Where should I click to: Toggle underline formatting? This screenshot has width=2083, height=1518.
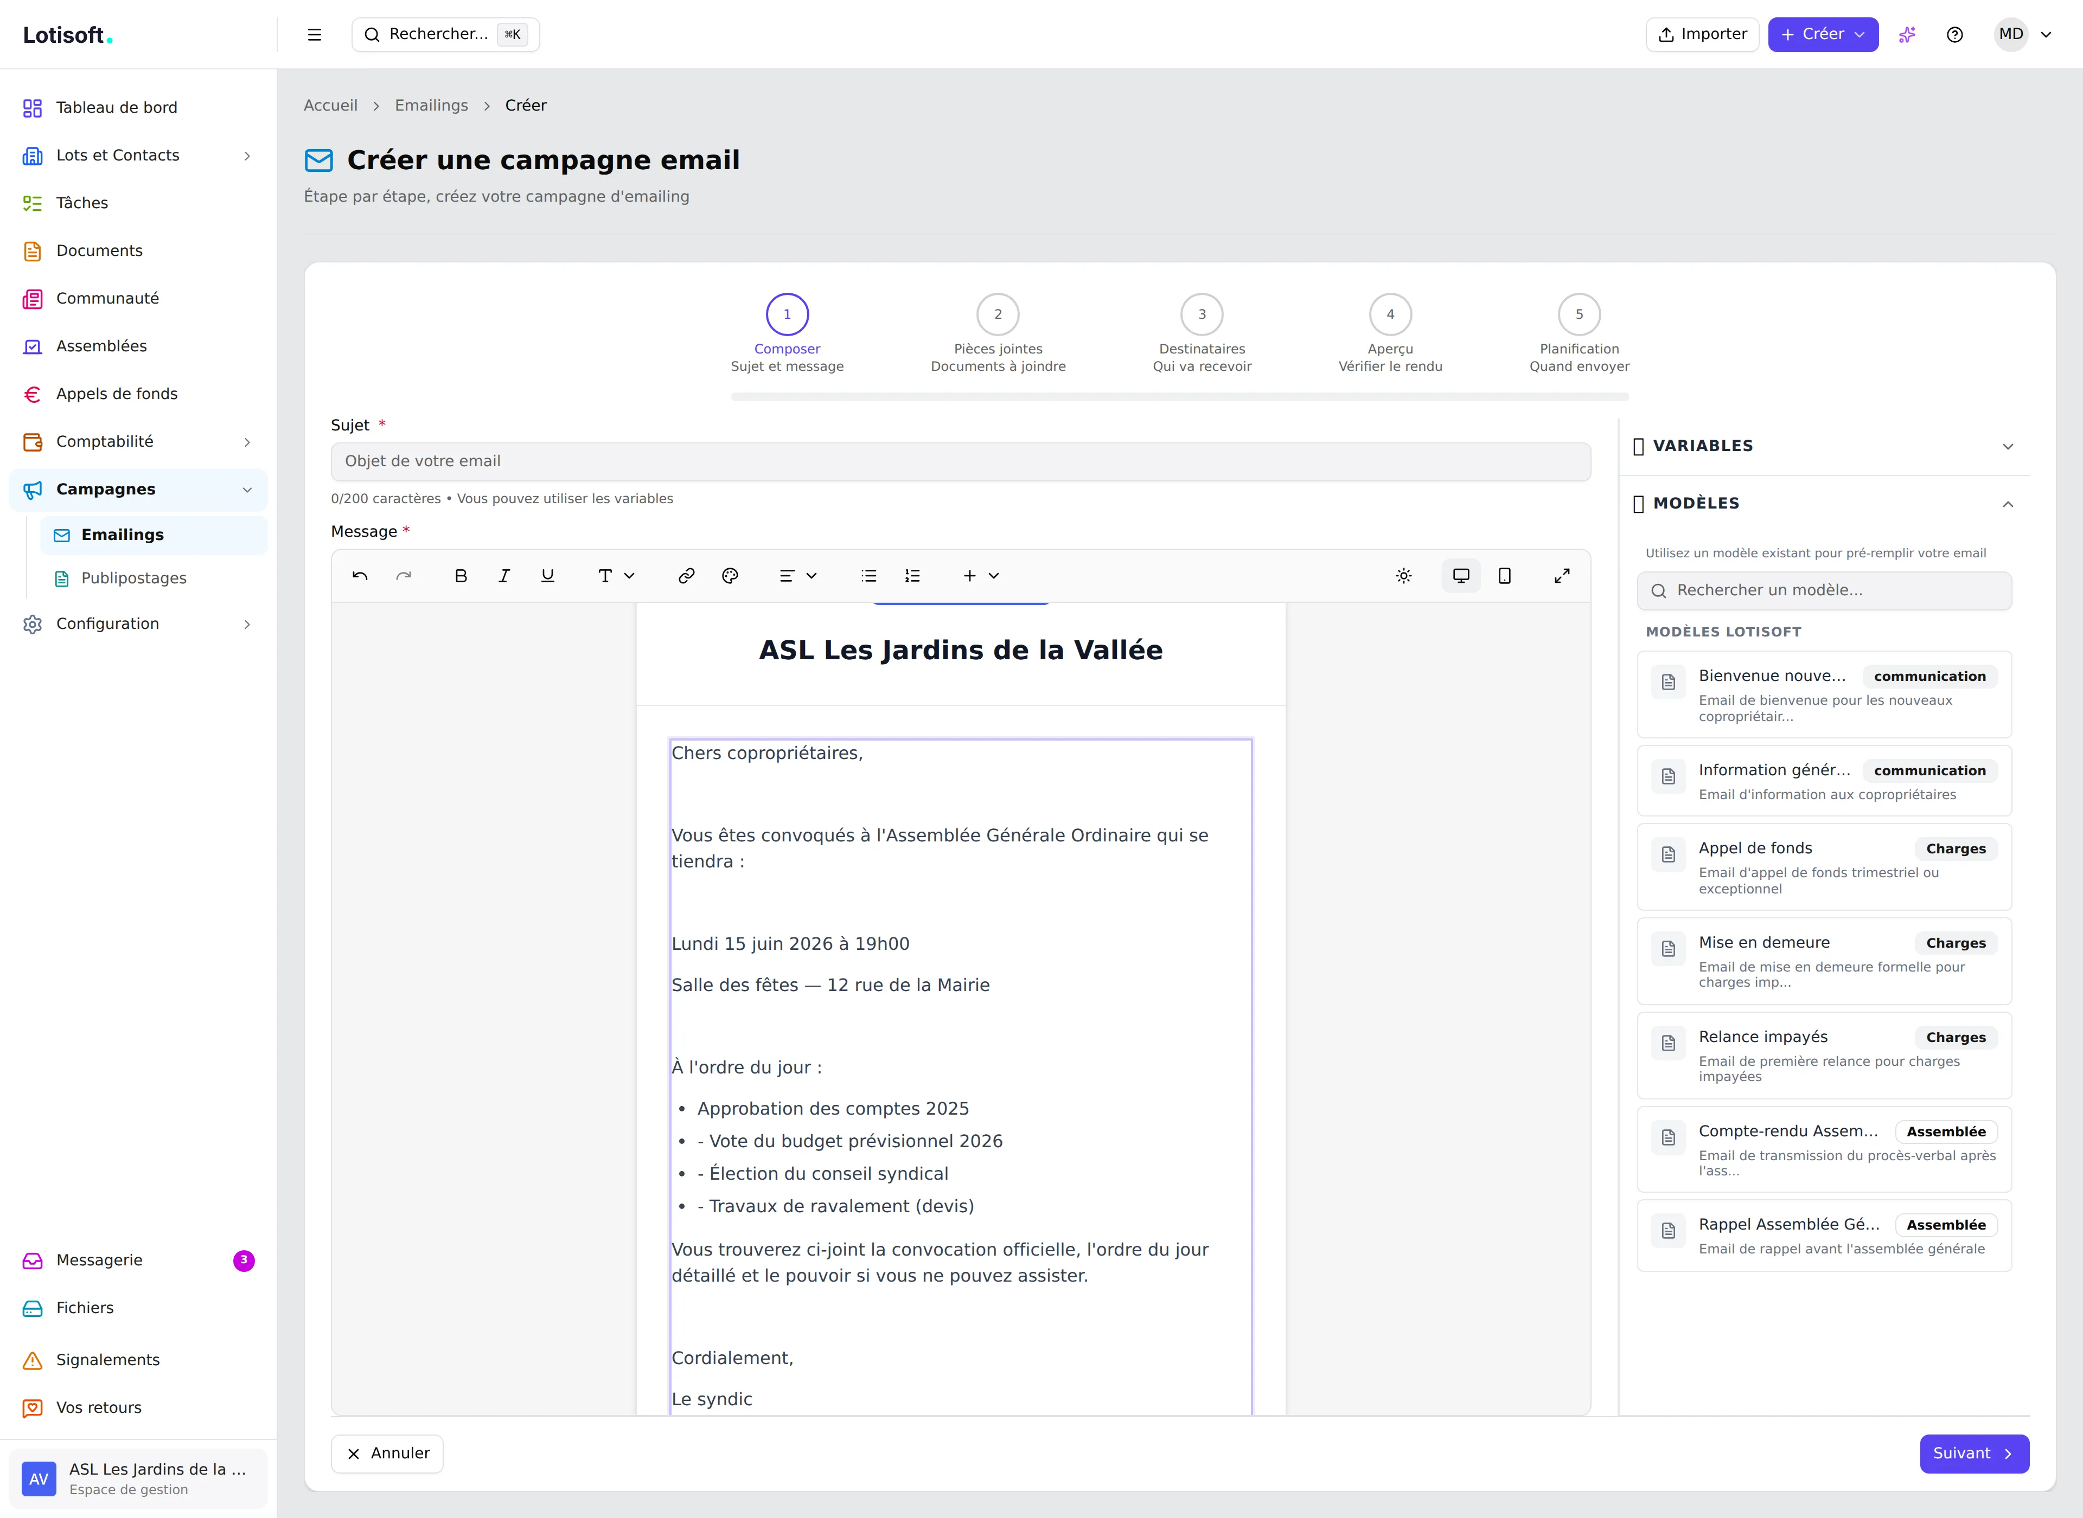point(547,576)
